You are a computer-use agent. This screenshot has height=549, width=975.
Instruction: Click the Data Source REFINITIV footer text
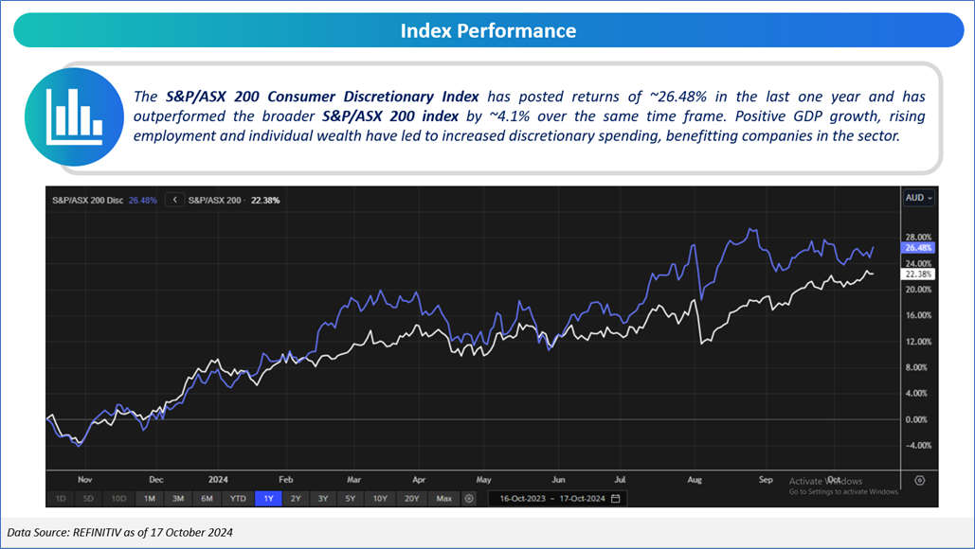[x=120, y=532]
